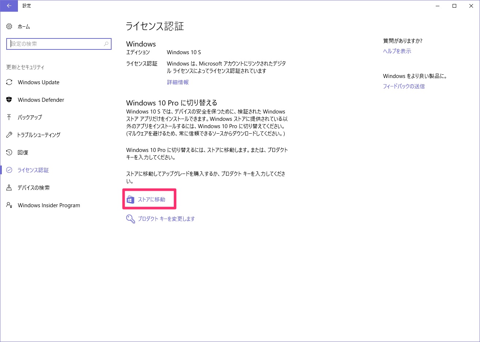The height and width of the screenshot is (342, 480).
Task: Open ホーム settings page
Action: pyautogui.click(x=24, y=26)
